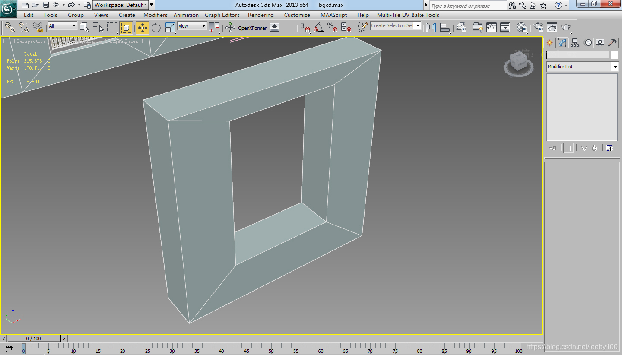Open the Help question mark icon
The height and width of the screenshot is (355, 622).
(559, 5)
